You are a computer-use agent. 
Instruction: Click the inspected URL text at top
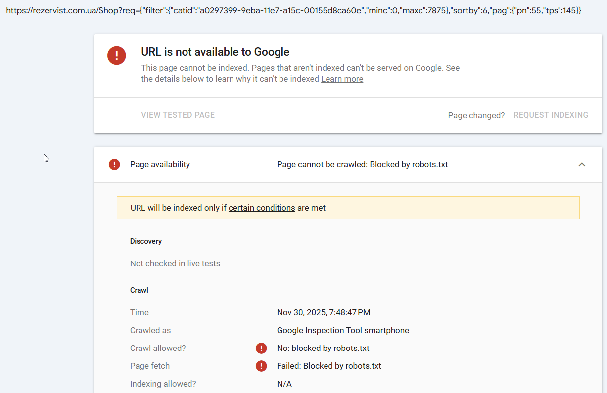tap(293, 10)
